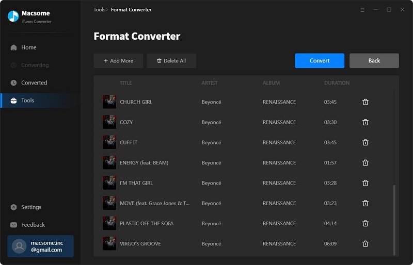Click the TITLE column header

(125, 83)
